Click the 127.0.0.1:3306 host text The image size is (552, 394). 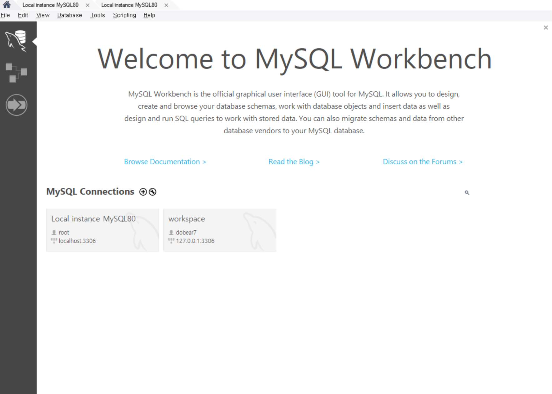point(195,241)
